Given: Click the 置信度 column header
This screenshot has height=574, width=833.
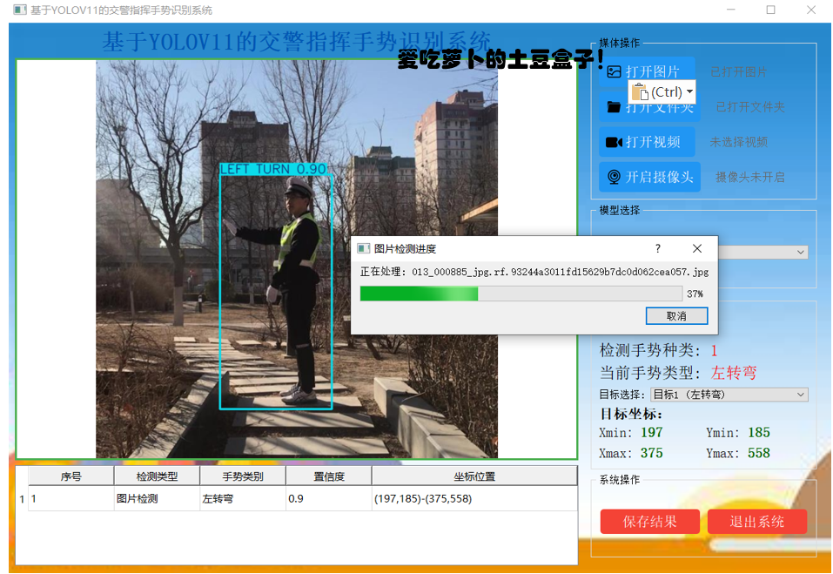Looking at the screenshot, I should pyautogui.click(x=329, y=476).
